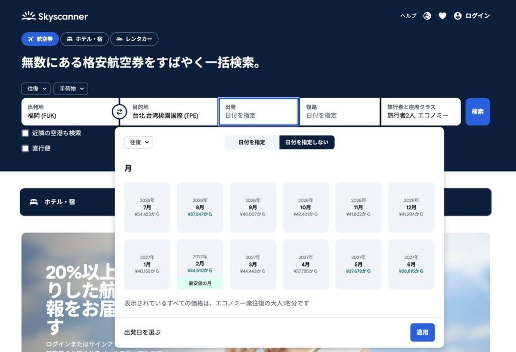Choose 2026年 10月 month card

(306, 207)
